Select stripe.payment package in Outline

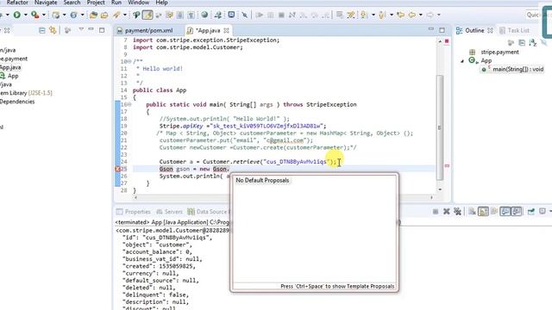(x=499, y=52)
